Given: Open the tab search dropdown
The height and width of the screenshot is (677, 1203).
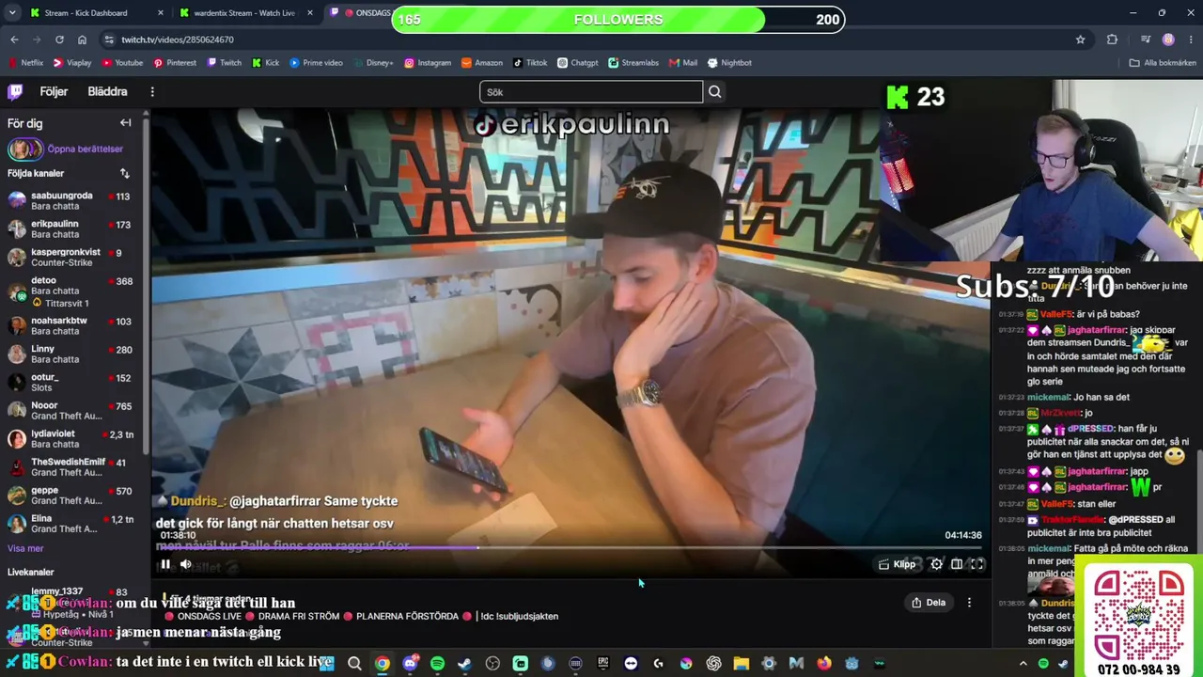Looking at the screenshot, I should point(12,13).
